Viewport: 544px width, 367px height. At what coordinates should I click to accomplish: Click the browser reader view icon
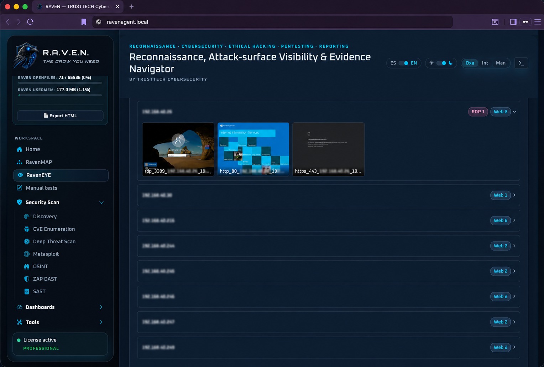(x=495, y=22)
